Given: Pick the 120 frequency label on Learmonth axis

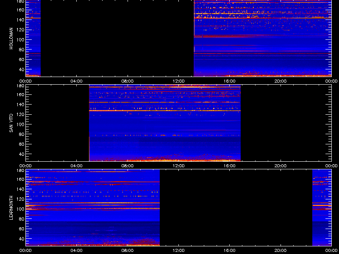Looking at the screenshot, I should 21,199.
